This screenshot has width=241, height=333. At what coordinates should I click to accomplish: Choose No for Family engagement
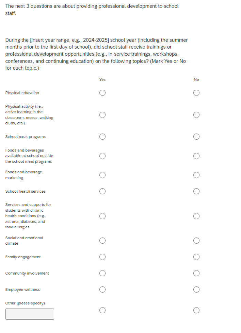pos(196,257)
